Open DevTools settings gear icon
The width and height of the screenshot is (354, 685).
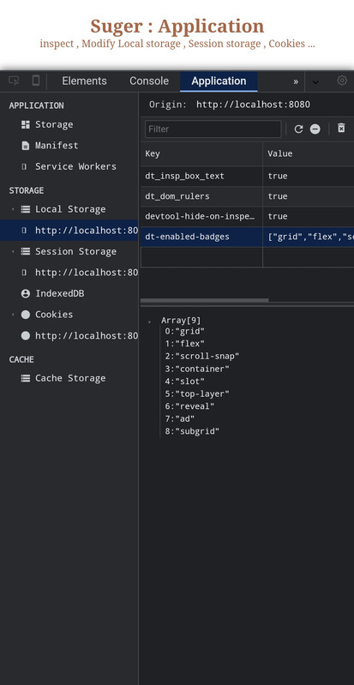[342, 81]
